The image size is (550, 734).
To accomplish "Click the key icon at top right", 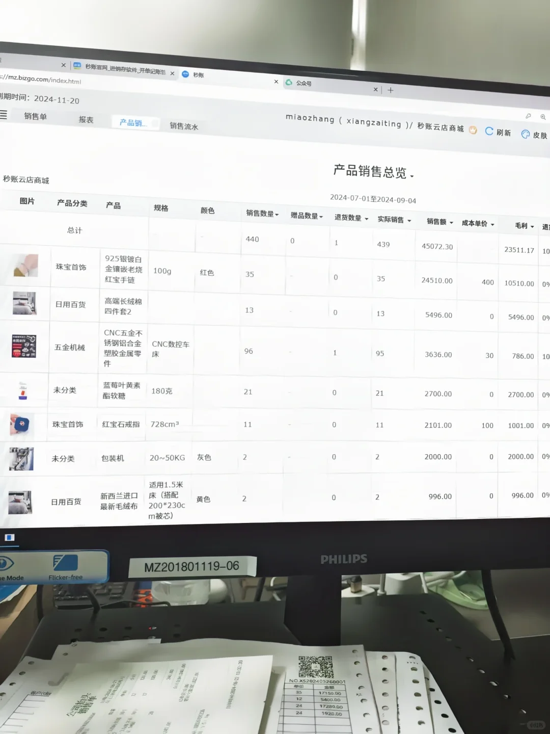I will [528, 116].
